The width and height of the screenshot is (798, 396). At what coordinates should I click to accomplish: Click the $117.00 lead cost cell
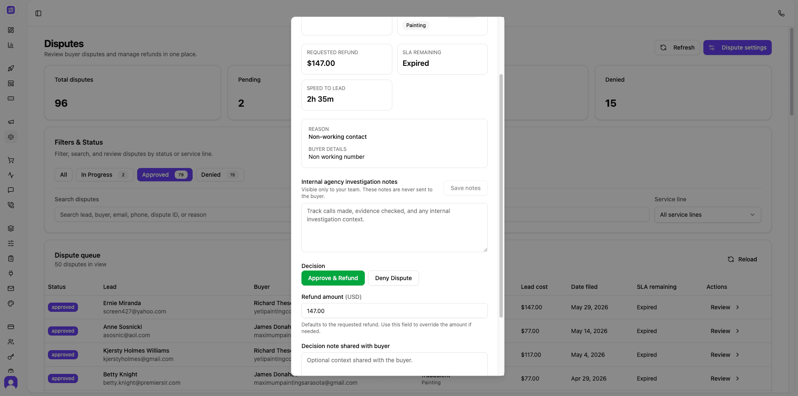click(x=531, y=355)
